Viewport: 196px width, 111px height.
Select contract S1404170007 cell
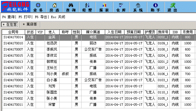[x=13, y=49]
